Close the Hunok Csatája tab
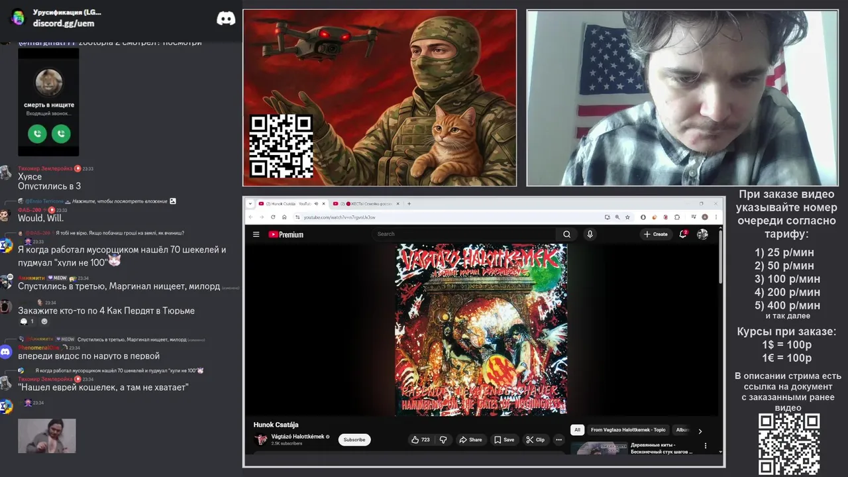 pos(324,204)
